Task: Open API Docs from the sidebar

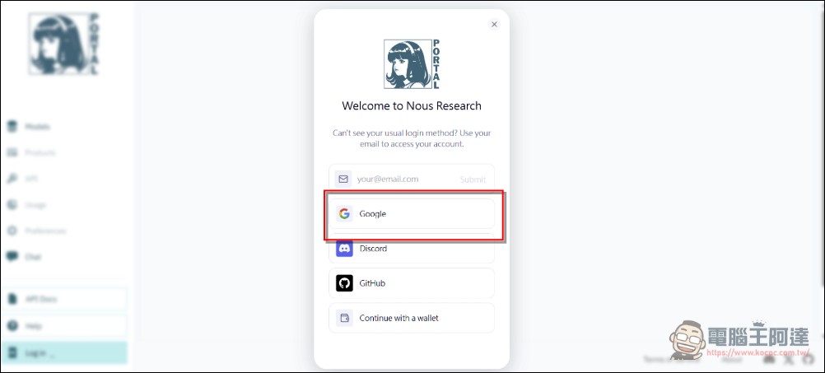Action: (x=41, y=299)
